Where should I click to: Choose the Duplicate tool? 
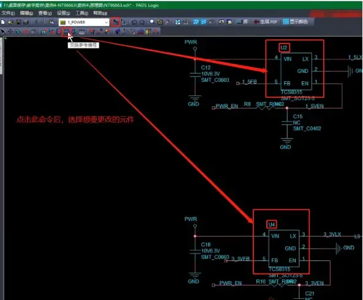coord(18,32)
